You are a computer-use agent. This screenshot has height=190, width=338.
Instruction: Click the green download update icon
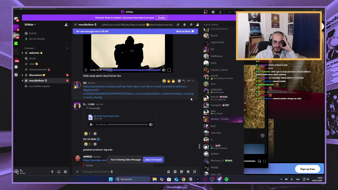click(220, 12)
